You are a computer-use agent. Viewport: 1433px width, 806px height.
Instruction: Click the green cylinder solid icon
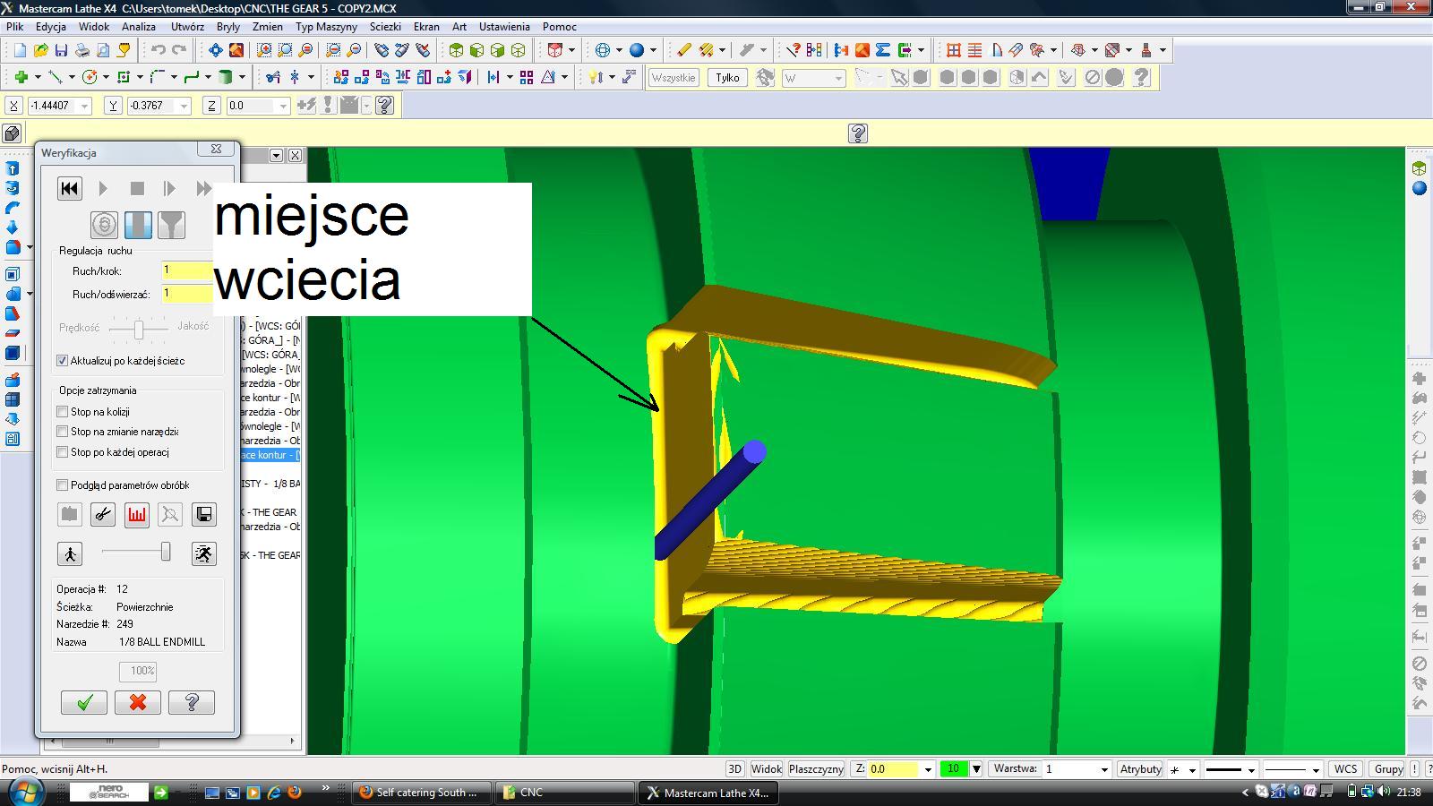[x=227, y=77]
